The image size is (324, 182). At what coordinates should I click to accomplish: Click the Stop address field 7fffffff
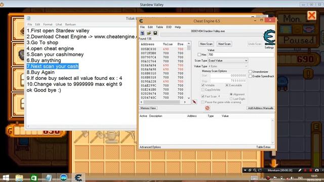(x=228, y=80)
